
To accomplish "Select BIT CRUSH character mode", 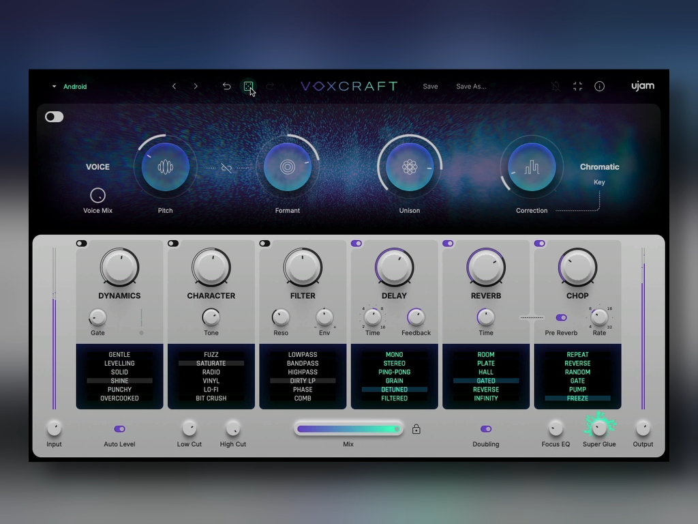I will coord(211,398).
